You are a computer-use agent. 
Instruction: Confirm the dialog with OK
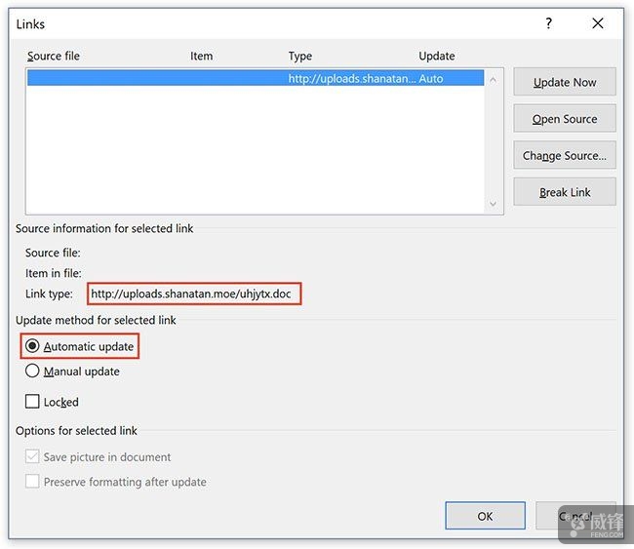[x=485, y=516]
